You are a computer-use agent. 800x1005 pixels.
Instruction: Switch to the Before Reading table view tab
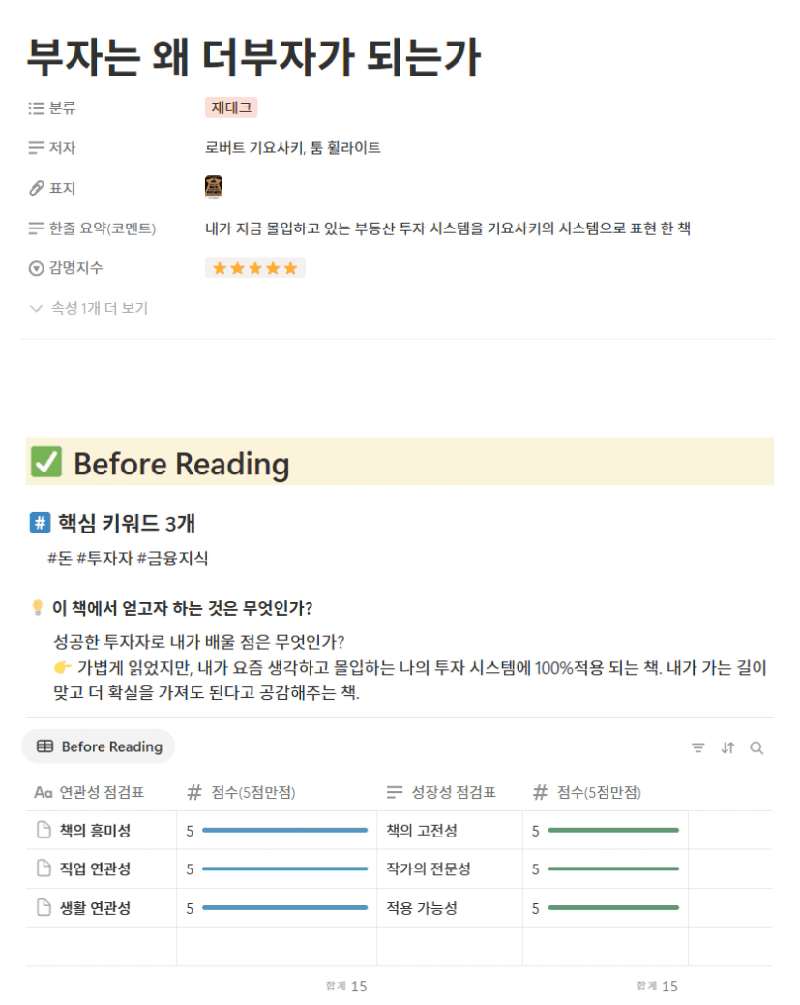(99, 746)
